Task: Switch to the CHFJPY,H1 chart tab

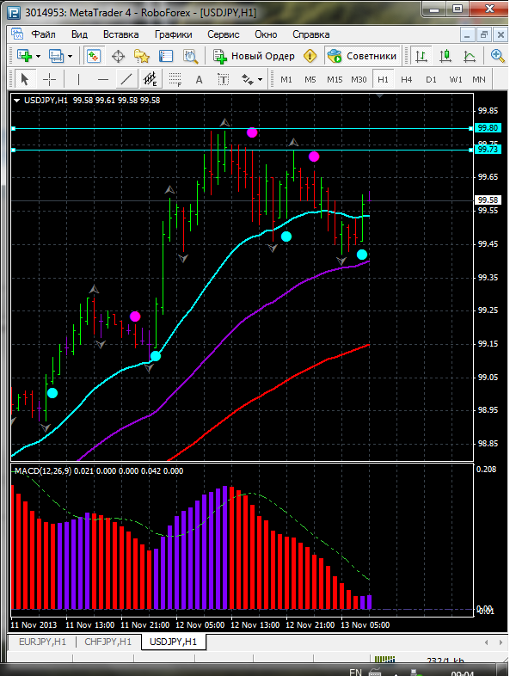Action: click(x=107, y=642)
